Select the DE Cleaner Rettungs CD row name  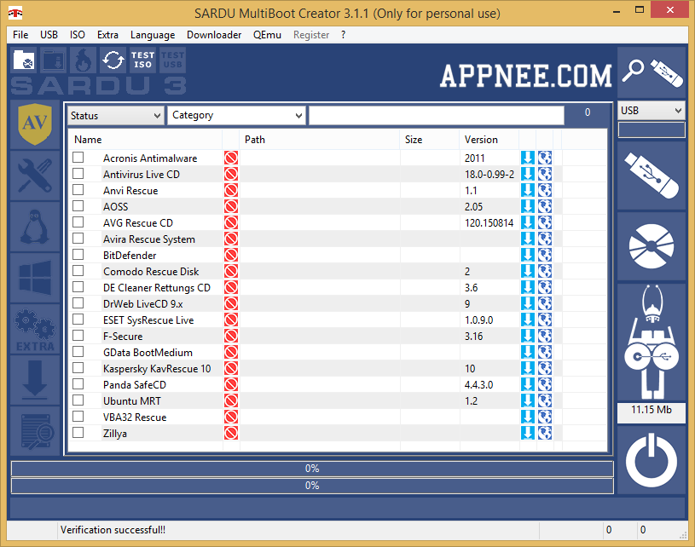tap(156, 288)
